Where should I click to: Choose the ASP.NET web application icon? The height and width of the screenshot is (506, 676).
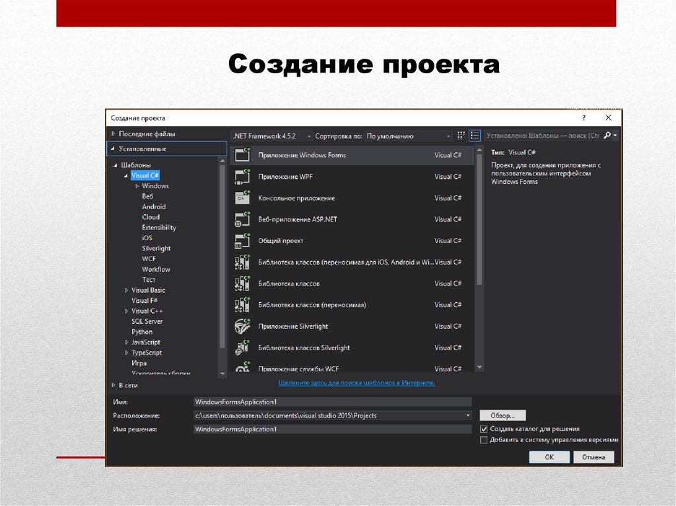click(x=242, y=219)
